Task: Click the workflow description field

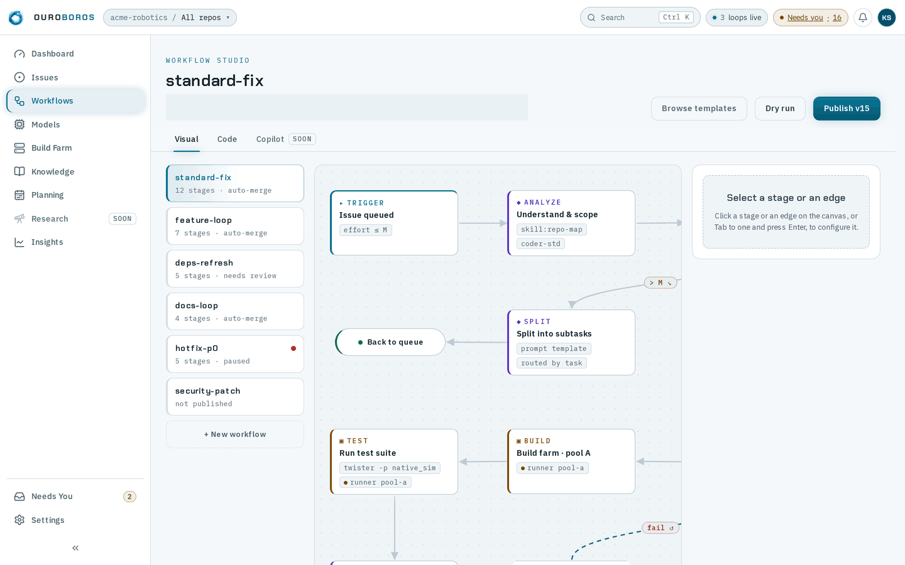Action: pyautogui.click(x=347, y=107)
